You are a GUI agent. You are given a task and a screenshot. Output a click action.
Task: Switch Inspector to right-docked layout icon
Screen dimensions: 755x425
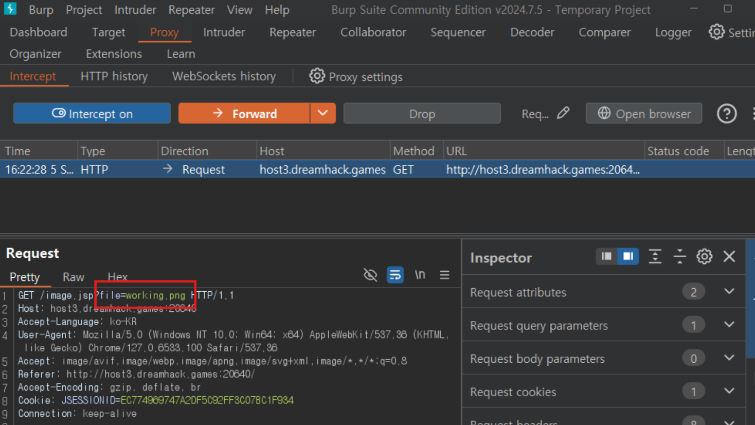(x=628, y=256)
